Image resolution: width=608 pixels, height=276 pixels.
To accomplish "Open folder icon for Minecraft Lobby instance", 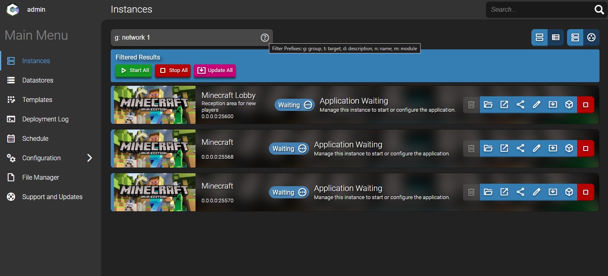I will (x=488, y=105).
